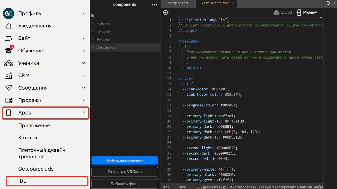Expand the CRM menu chevron

[x=83, y=76]
